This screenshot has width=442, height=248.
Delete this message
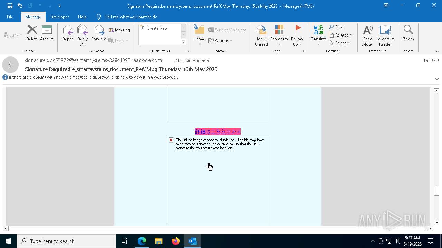[x=32, y=33]
